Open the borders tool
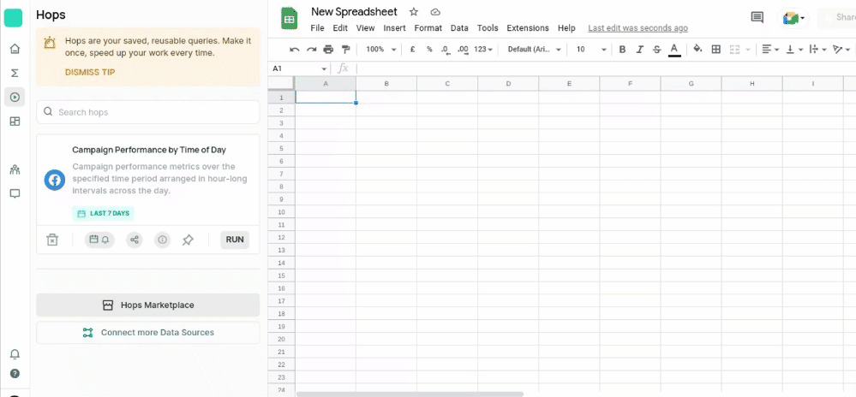 click(716, 49)
